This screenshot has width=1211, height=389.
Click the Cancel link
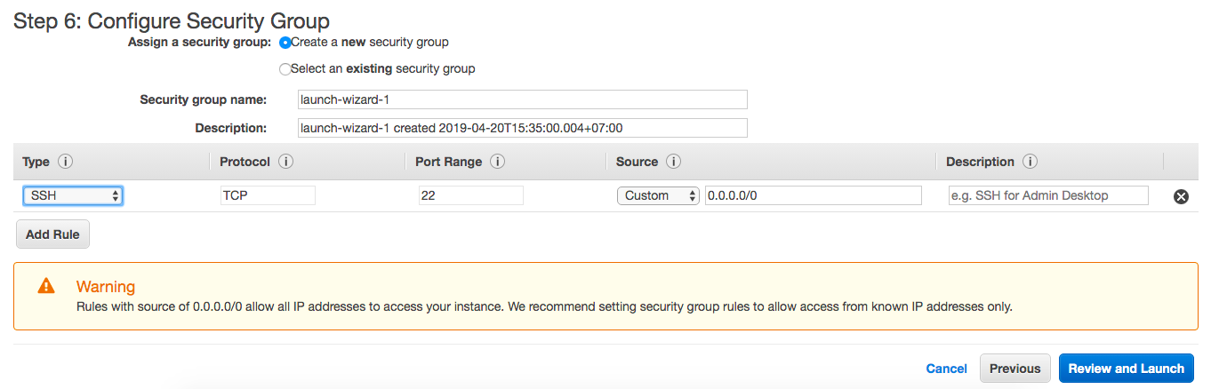point(946,369)
